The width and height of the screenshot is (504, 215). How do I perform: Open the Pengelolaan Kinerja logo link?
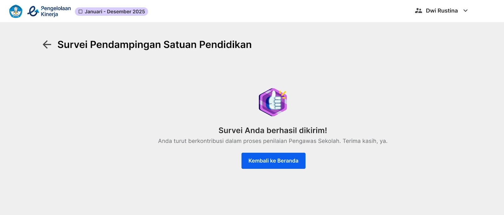point(49,11)
